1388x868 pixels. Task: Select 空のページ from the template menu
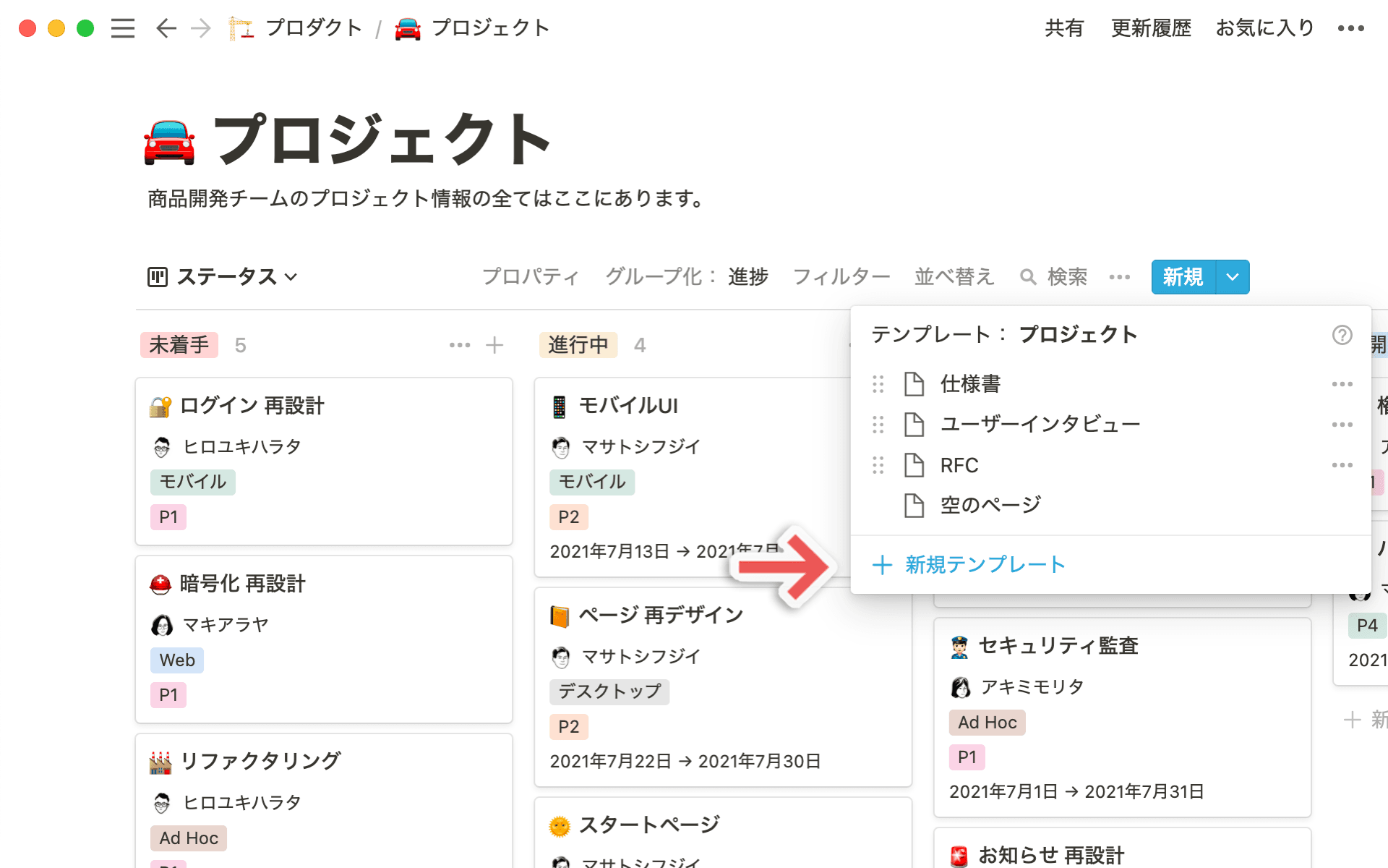tap(989, 505)
